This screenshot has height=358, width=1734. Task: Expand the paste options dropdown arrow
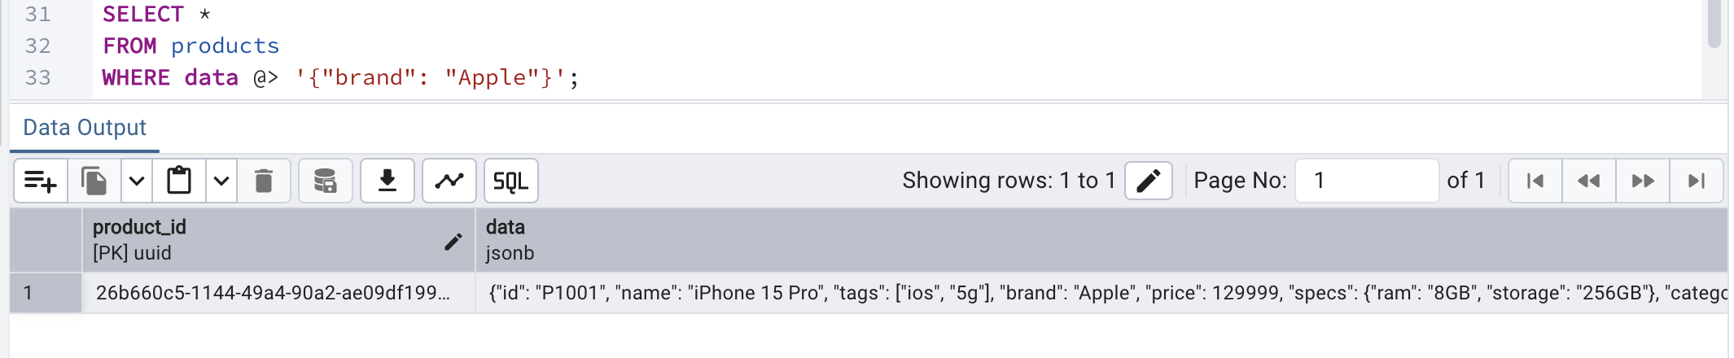pos(221,181)
